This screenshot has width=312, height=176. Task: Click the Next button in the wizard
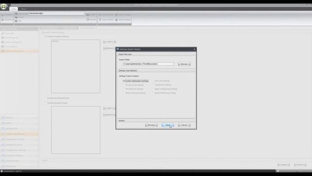click(168, 125)
